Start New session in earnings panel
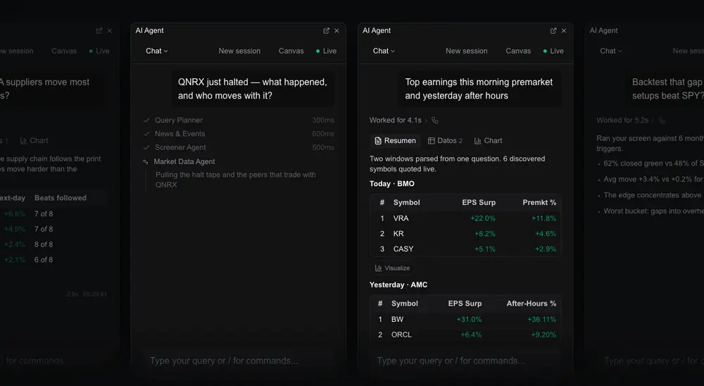The height and width of the screenshot is (386, 704). pyautogui.click(x=467, y=51)
